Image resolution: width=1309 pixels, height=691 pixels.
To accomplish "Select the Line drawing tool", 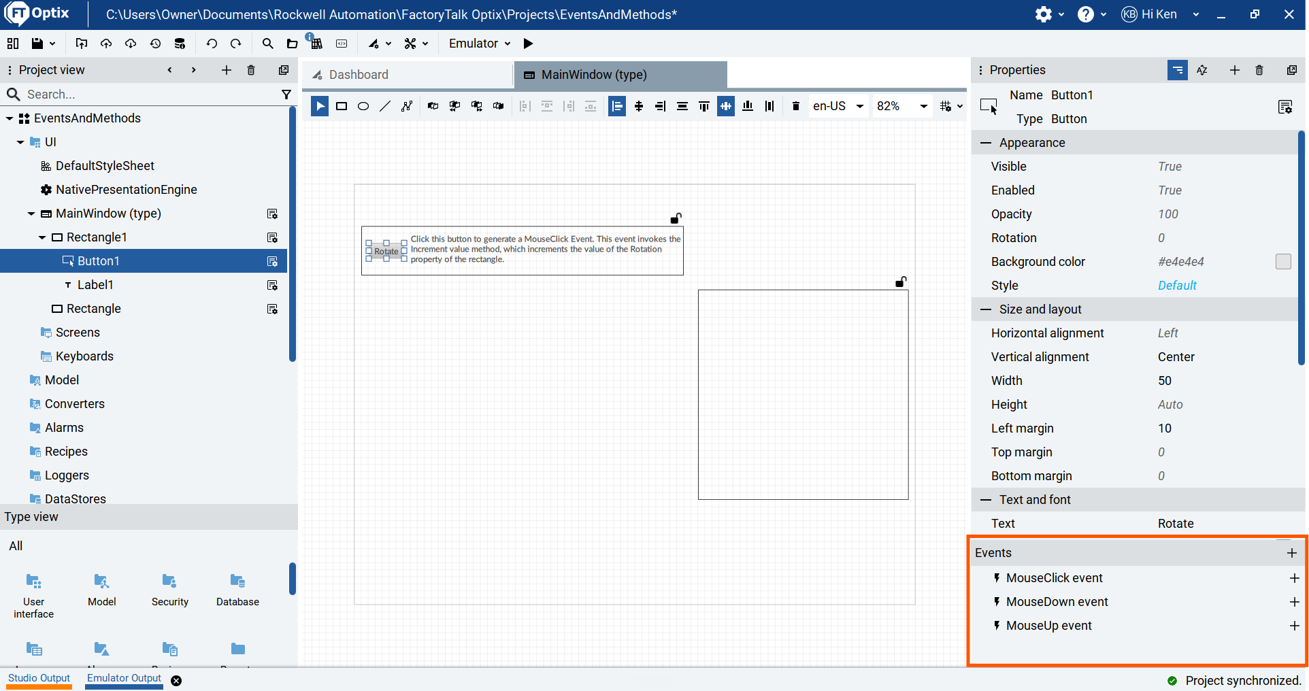I will (x=385, y=106).
